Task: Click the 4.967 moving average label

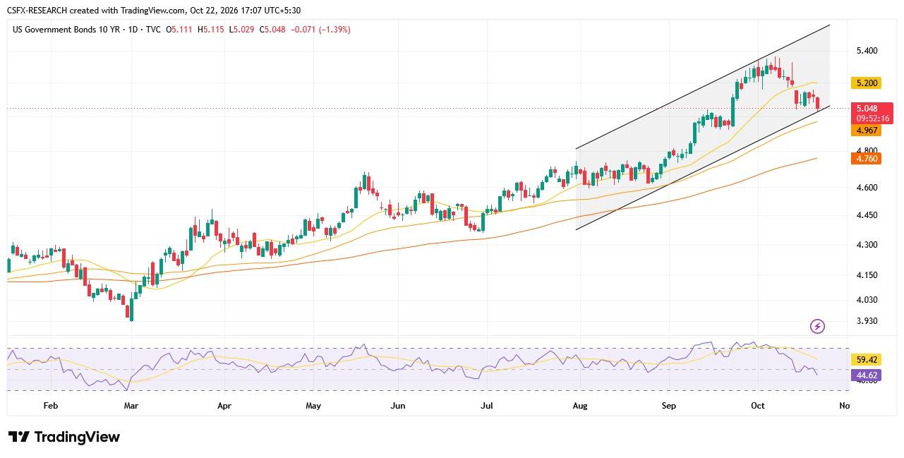Action: [867, 131]
